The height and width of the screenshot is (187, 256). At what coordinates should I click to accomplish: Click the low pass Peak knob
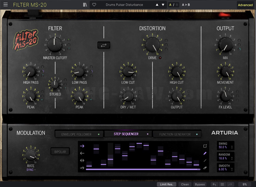point(79,96)
